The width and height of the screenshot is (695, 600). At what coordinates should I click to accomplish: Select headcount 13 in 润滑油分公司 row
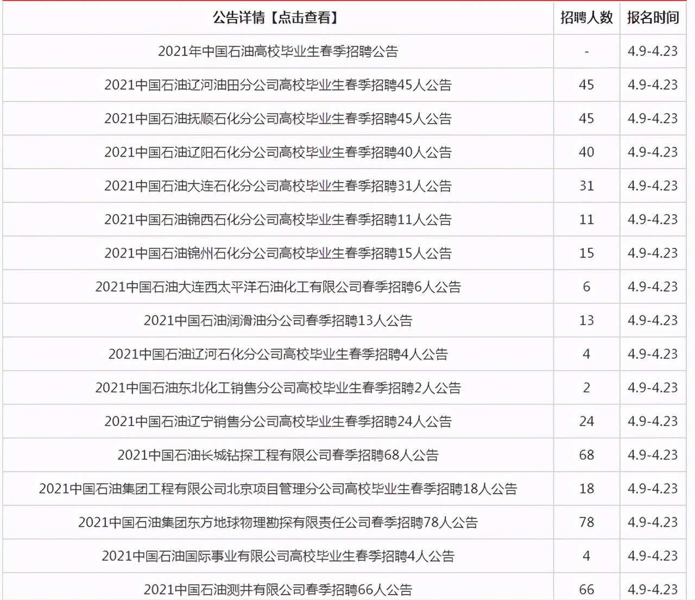[x=586, y=321]
